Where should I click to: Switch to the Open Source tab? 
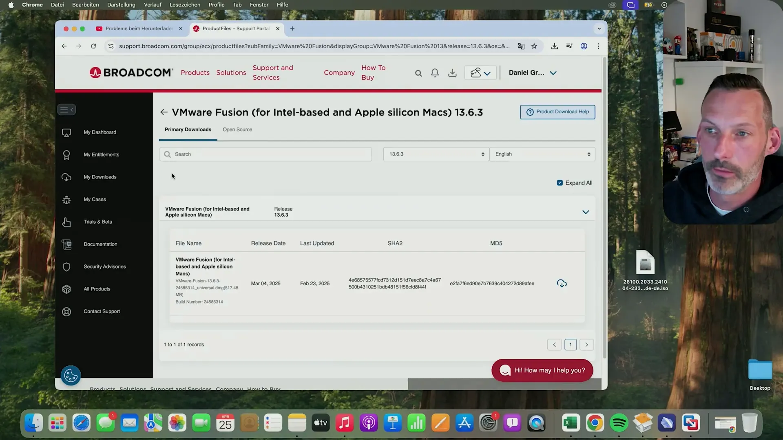point(237,130)
